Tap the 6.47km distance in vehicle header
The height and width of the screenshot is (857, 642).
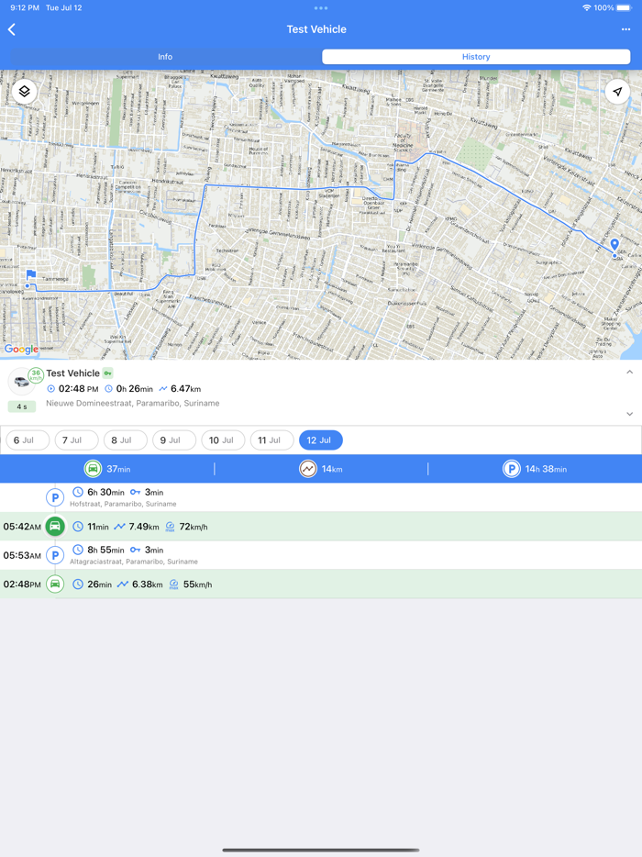[186, 389]
